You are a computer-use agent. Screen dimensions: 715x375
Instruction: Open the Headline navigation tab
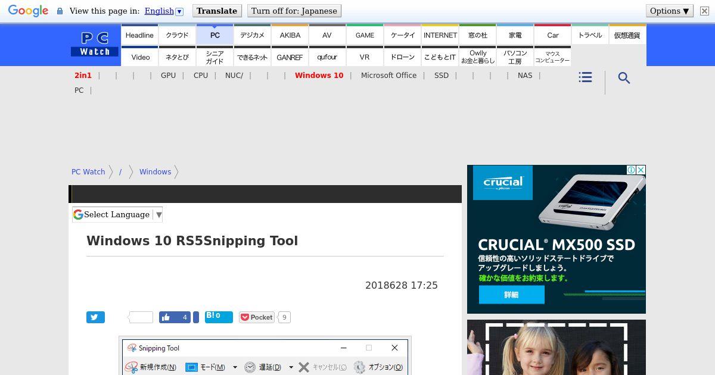point(139,35)
